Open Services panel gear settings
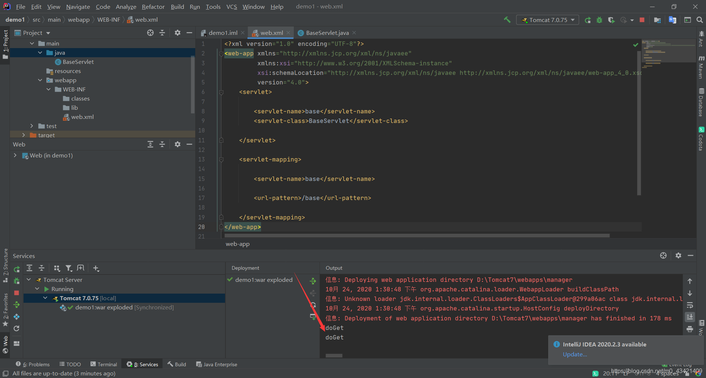706x378 pixels. click(x=678, y=255)
